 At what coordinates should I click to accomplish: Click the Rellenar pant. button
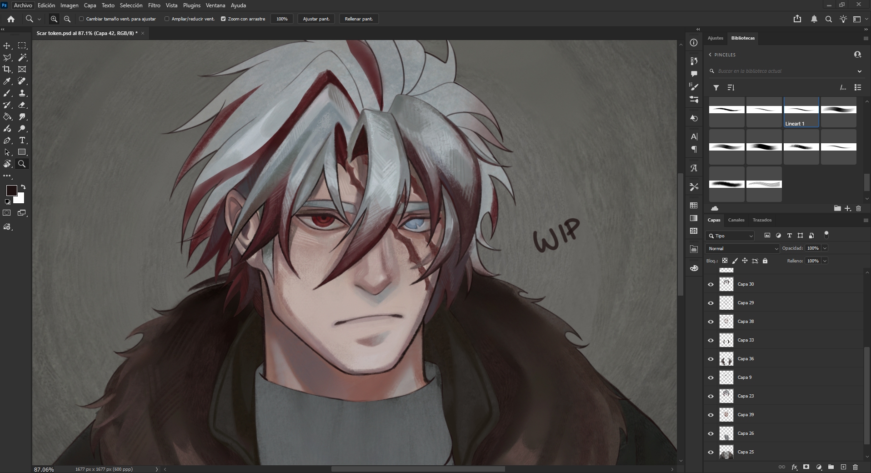point(359,19)
